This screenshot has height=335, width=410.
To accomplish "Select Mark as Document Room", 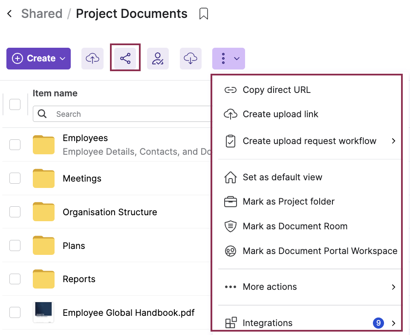I will pyautogui.click(x=295, y=226).
